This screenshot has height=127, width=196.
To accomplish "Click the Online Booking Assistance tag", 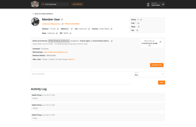I will click(x=59, y=41).
